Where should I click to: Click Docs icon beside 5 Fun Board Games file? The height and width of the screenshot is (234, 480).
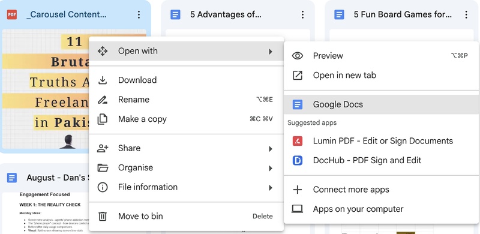coord(339,14)
